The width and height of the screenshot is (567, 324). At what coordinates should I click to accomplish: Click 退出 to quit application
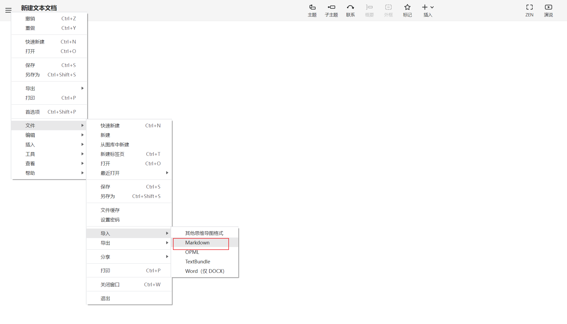pyautogui.click(x=105, y=298)
